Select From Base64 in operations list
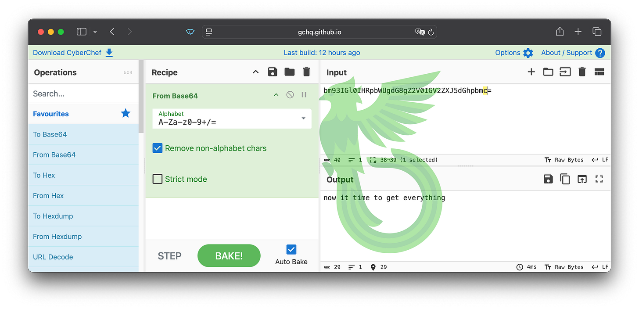Viewport: 639px width, 309px height. [x=83, y=154]
